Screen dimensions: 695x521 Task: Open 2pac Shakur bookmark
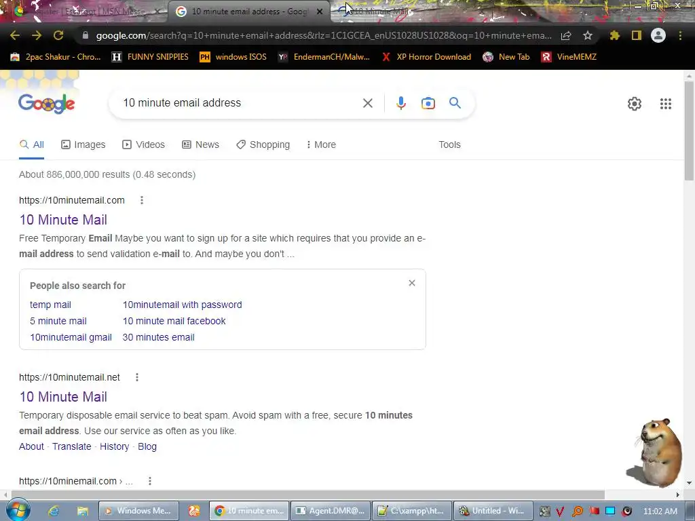point(56,57)
